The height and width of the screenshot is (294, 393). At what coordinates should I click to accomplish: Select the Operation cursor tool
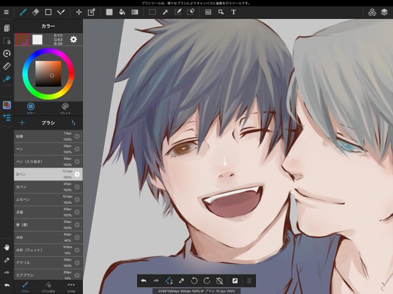tap(221, 12)
